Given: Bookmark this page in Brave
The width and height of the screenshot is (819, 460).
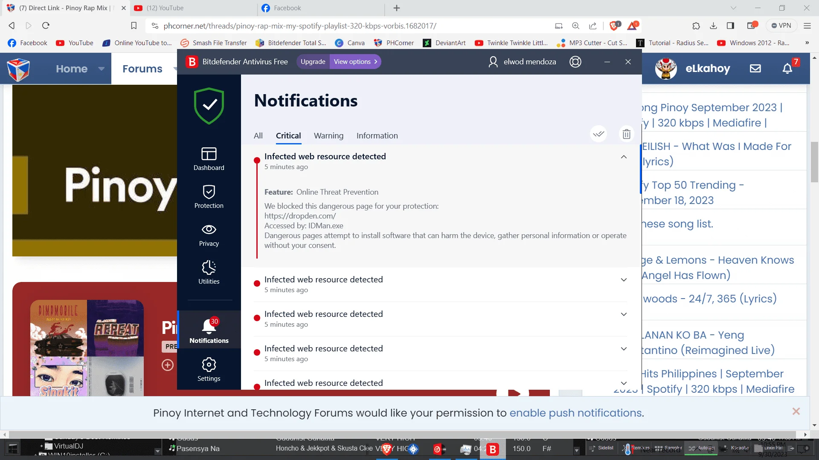Looking at the screenshot, I should coord(134,26).
